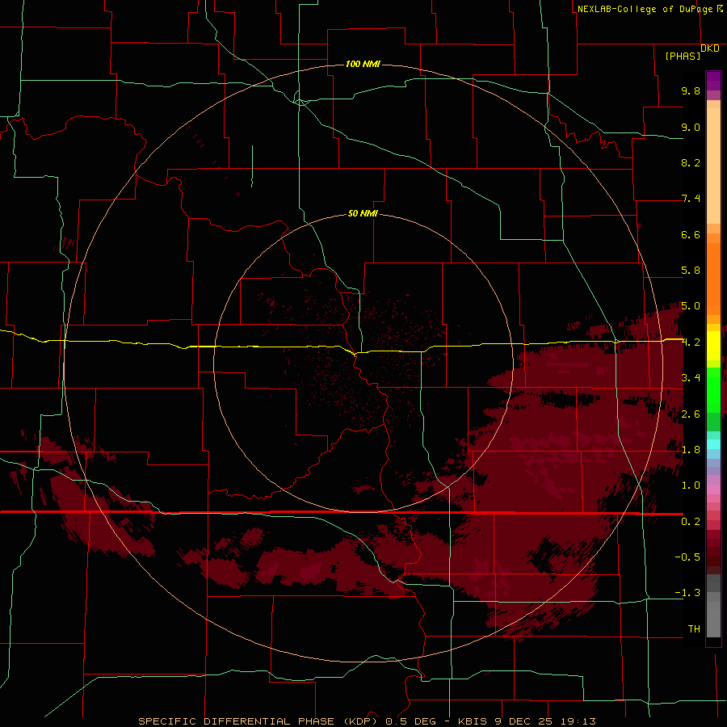
Task: Click the 8.2 value on color scale
Action: 691,162
